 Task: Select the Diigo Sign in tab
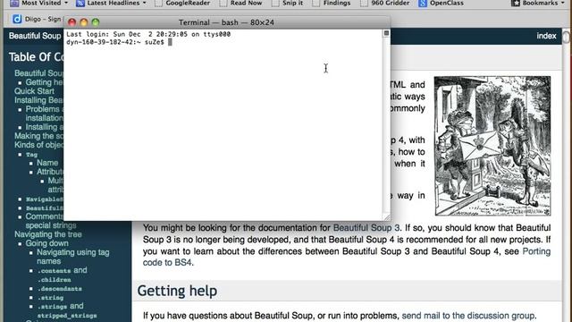click(37, 19)
